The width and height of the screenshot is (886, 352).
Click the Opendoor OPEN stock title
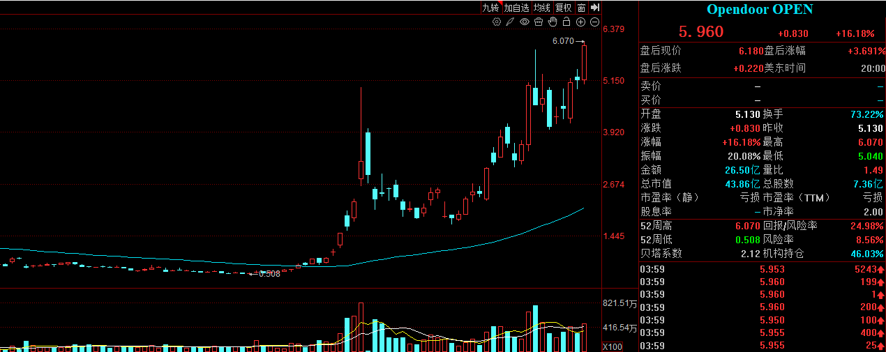coord(760,9)
